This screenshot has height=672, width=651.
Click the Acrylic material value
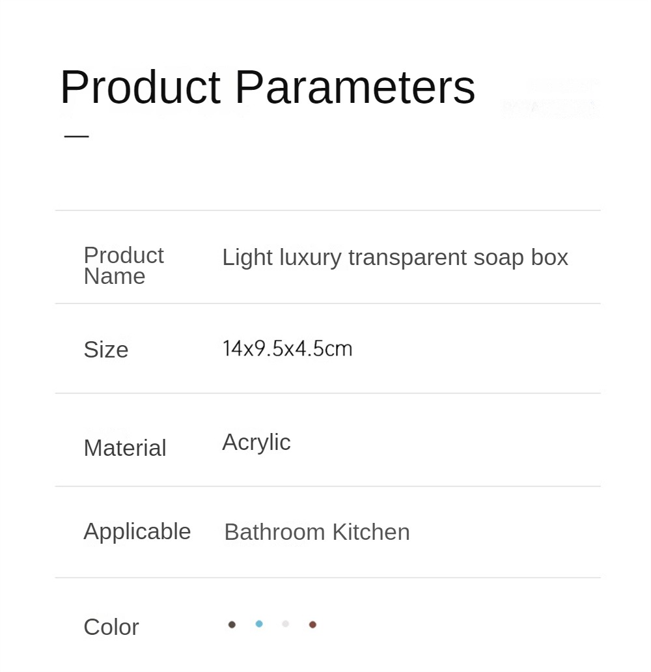(256, 442)
